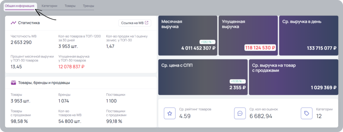Click the Поставщики value 1 100
Viewport: 343px width, 132px height.
pyautogui.click(x=111, y=101)
